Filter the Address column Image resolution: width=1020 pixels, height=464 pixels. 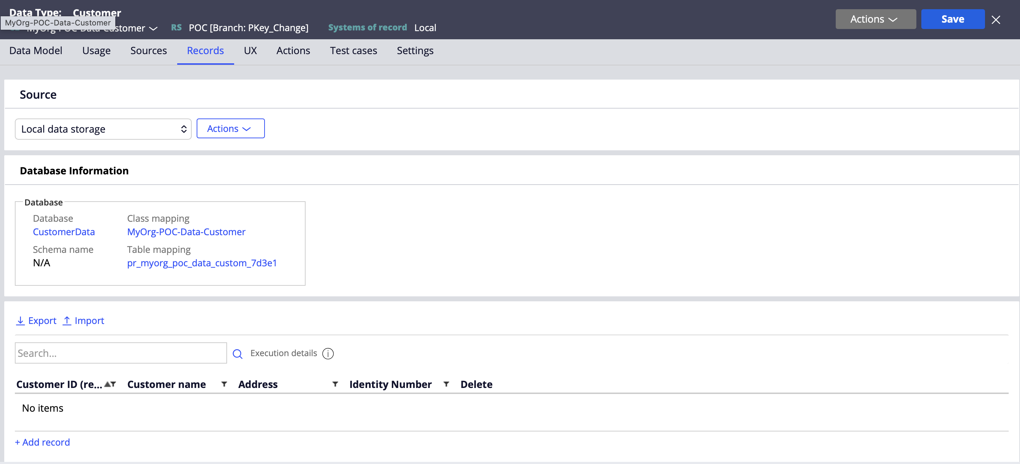coord(335,384)
